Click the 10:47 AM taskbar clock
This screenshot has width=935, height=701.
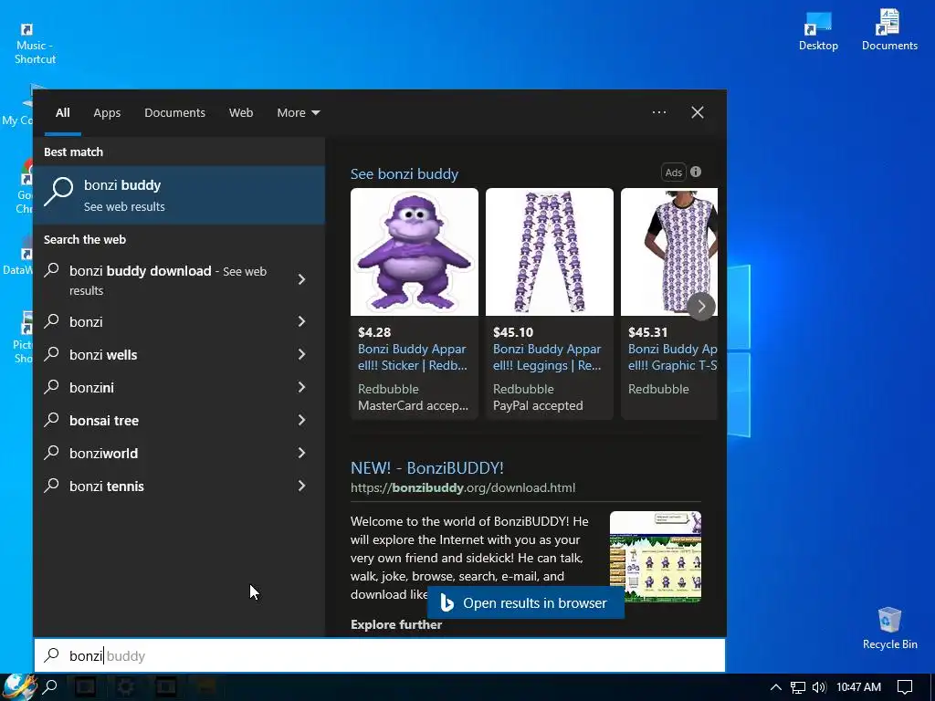[858, 686]
